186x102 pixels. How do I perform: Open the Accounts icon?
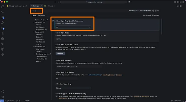tap(3, 91)
